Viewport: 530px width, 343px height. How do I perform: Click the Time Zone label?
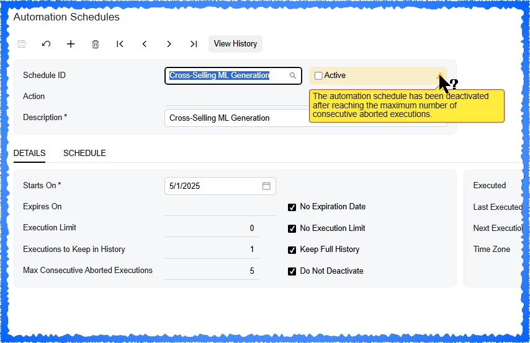click(492, 250)
